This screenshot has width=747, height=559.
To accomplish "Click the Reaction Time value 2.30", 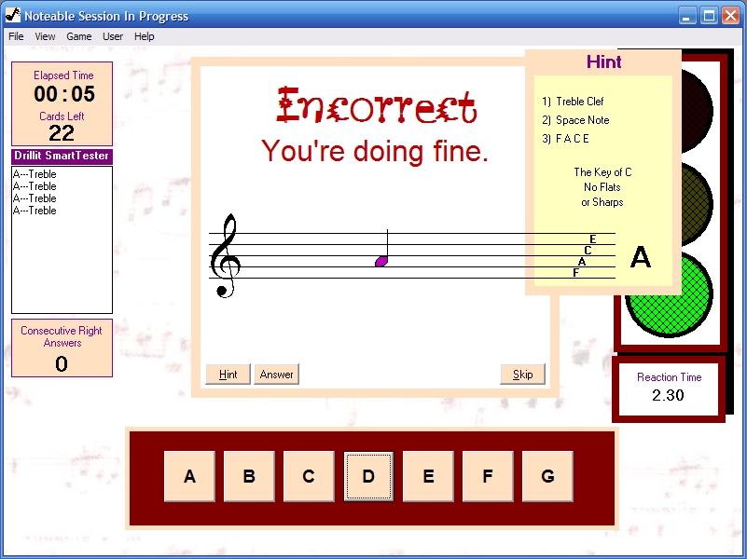I will (668, 395).
